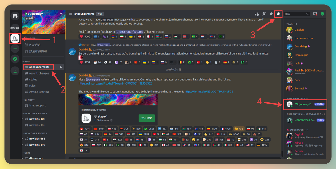Open the Threads icon in header

tap(257, 14)
